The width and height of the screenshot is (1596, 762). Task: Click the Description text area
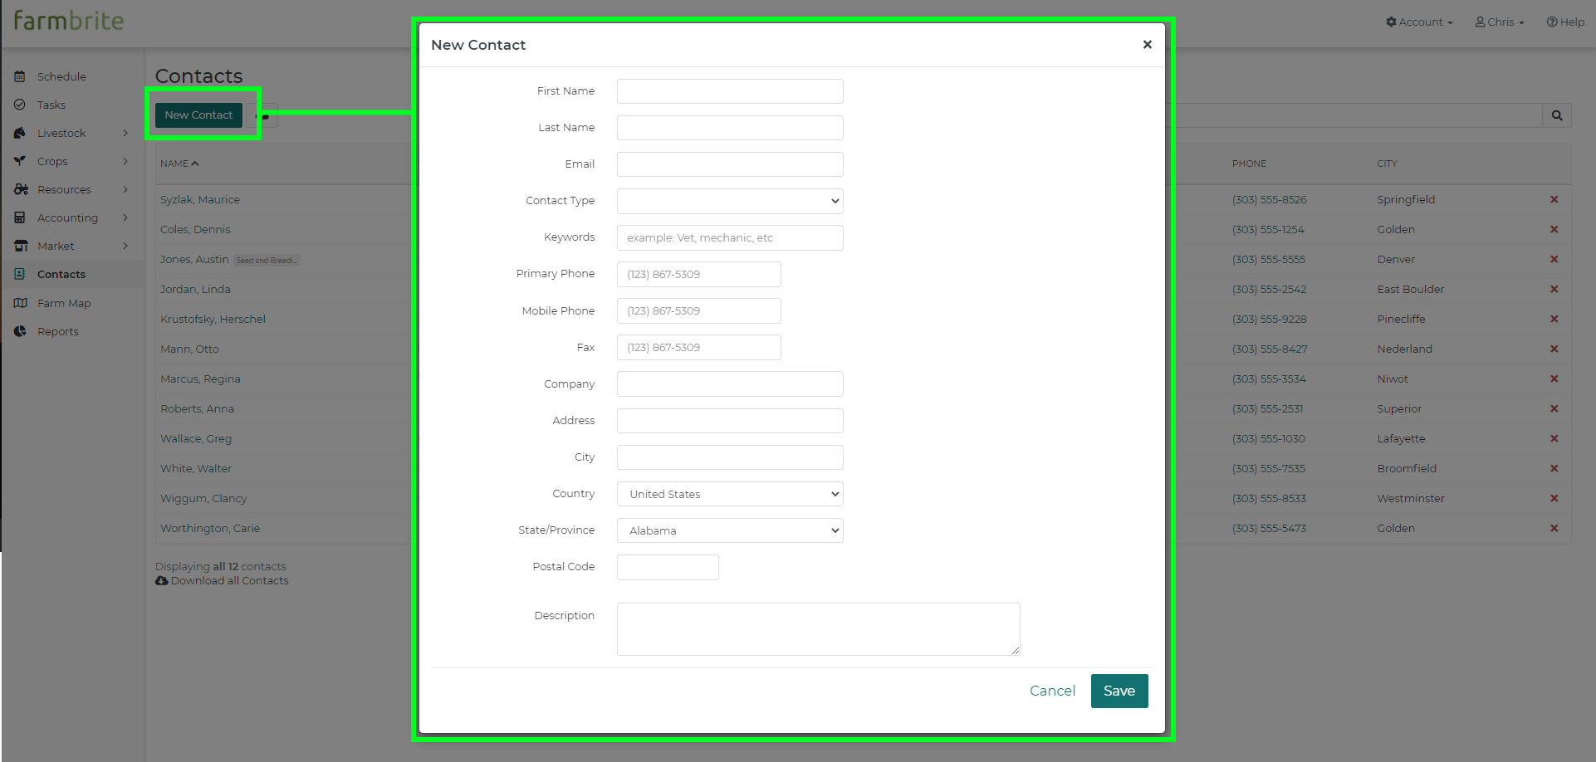[818, 629]
